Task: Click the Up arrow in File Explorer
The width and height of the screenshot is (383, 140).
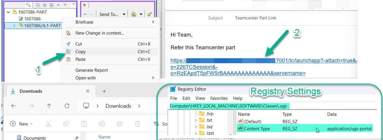Action: [49, 106]
